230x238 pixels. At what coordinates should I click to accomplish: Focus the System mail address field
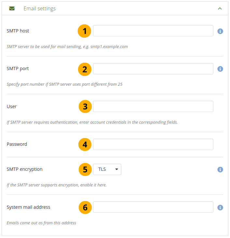(x=153, y=207)
